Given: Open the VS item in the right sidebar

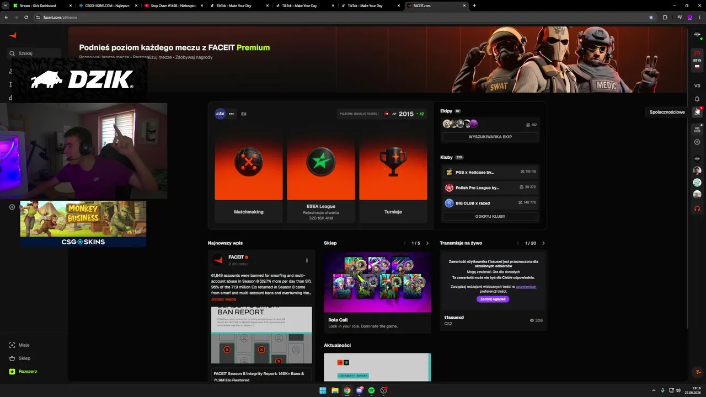Looking at the screenshot, I should point(697,85).
